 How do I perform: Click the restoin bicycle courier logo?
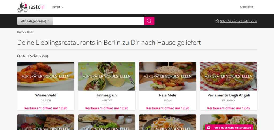pos(31,7)
